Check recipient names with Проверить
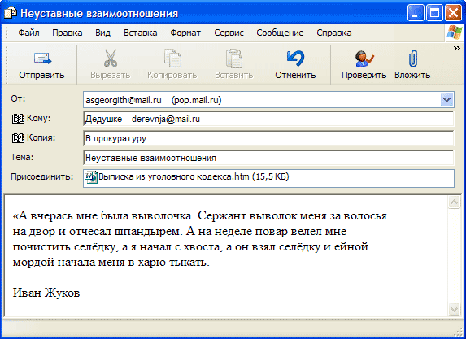 pos(364,65)
